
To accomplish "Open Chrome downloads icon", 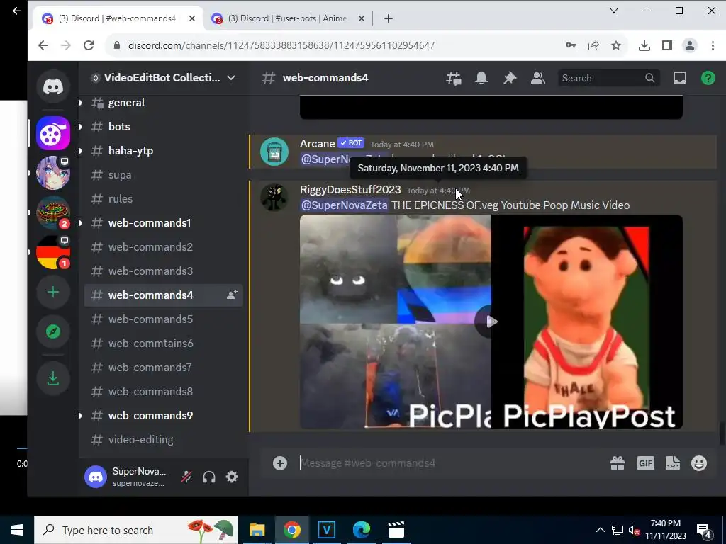I will [644, 45].
